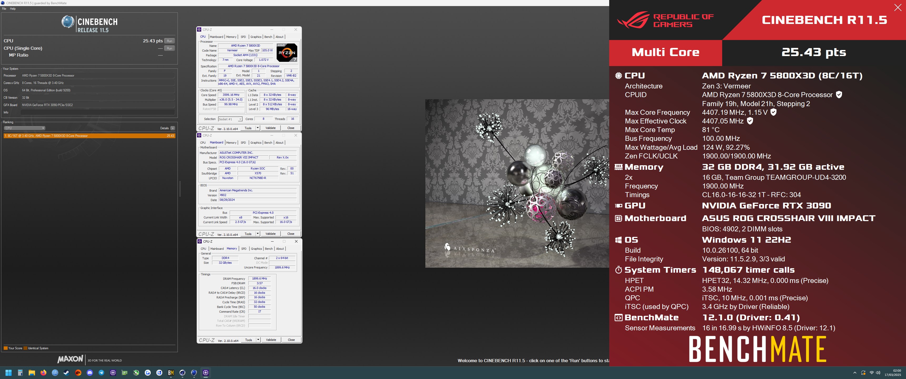Open the EA app taskbar icon
Screen dimensions: 906x379
[x=78, y=373]
